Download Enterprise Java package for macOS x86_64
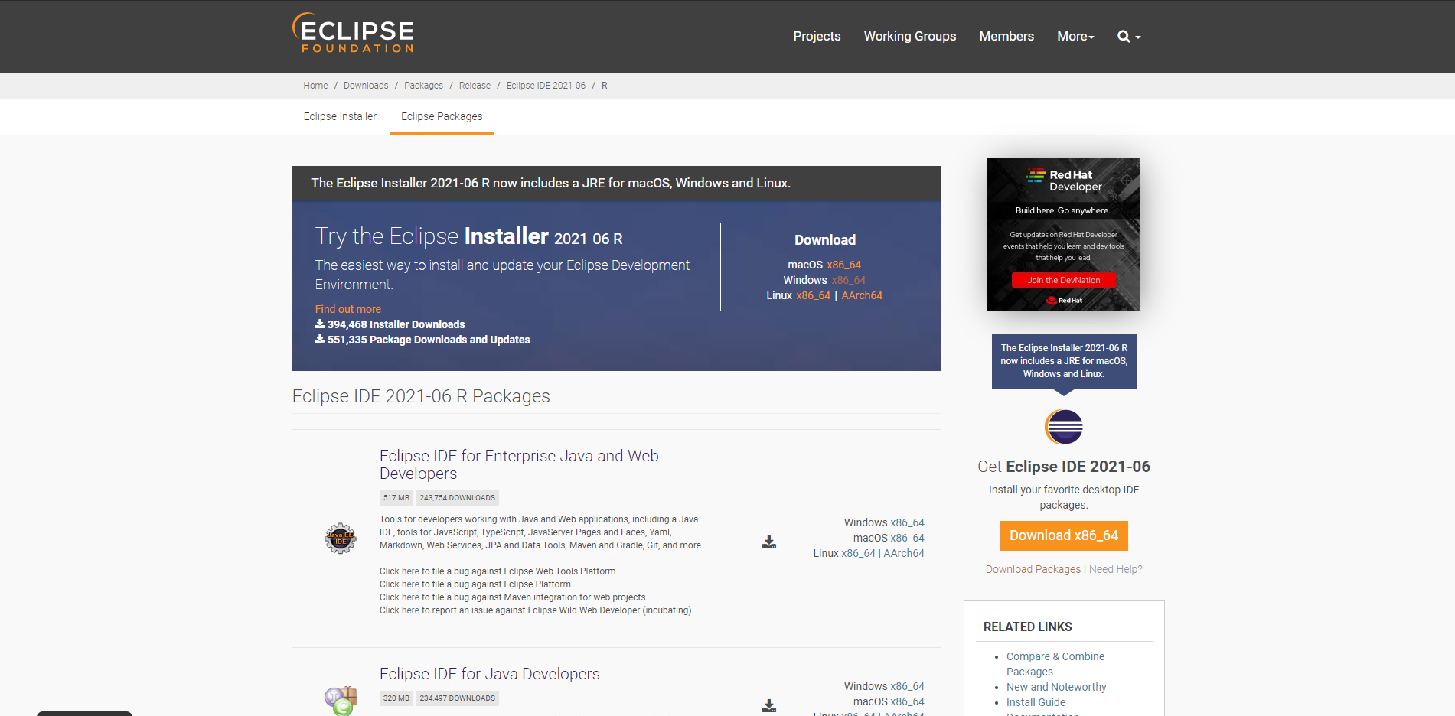Viewport: 1455px width, 716px height. [907, 538]
